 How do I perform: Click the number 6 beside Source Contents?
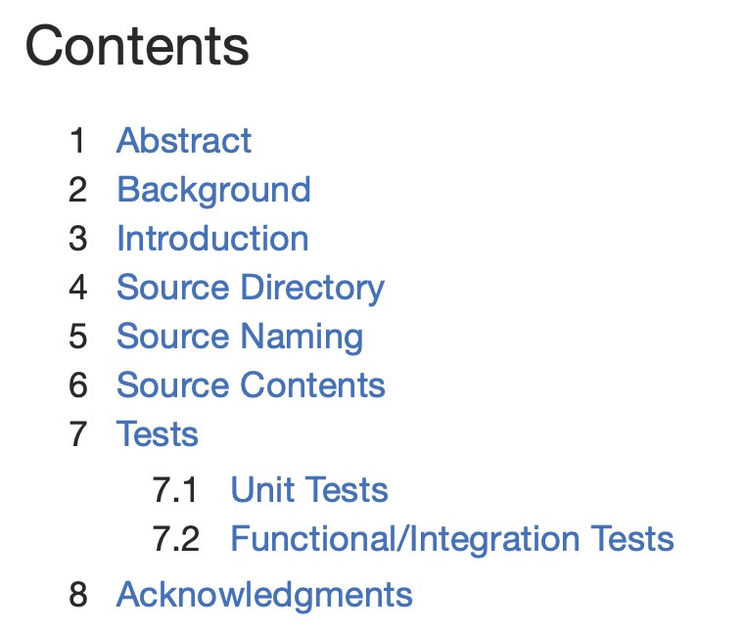78,385
